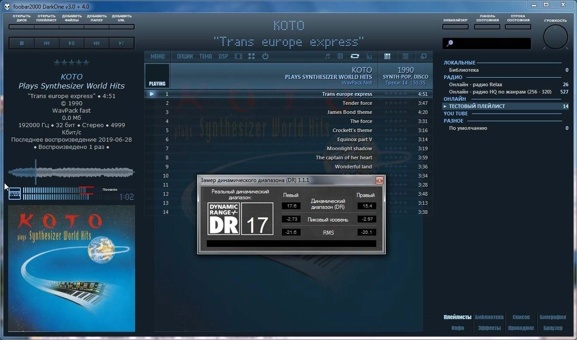Switch to the Проводник tab
Screen dimensions: 577x340
tap(521, 328)
